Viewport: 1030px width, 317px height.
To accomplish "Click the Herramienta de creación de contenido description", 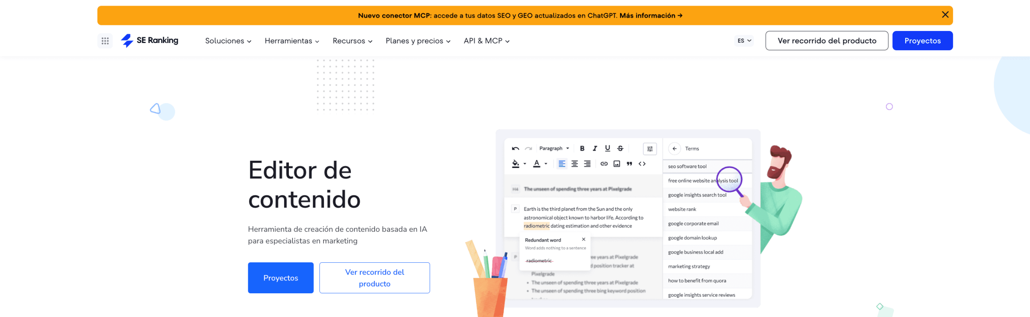I will pyautogui.click(x=338, y=235).
